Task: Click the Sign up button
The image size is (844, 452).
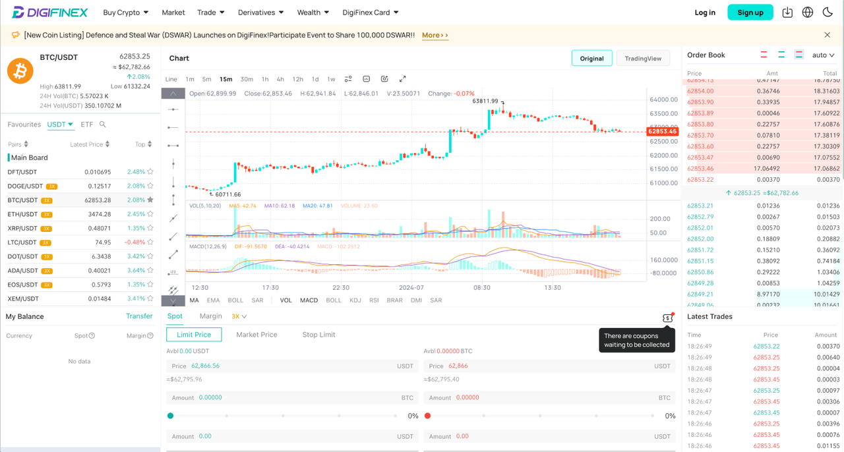Action: (x=750, y=12)
